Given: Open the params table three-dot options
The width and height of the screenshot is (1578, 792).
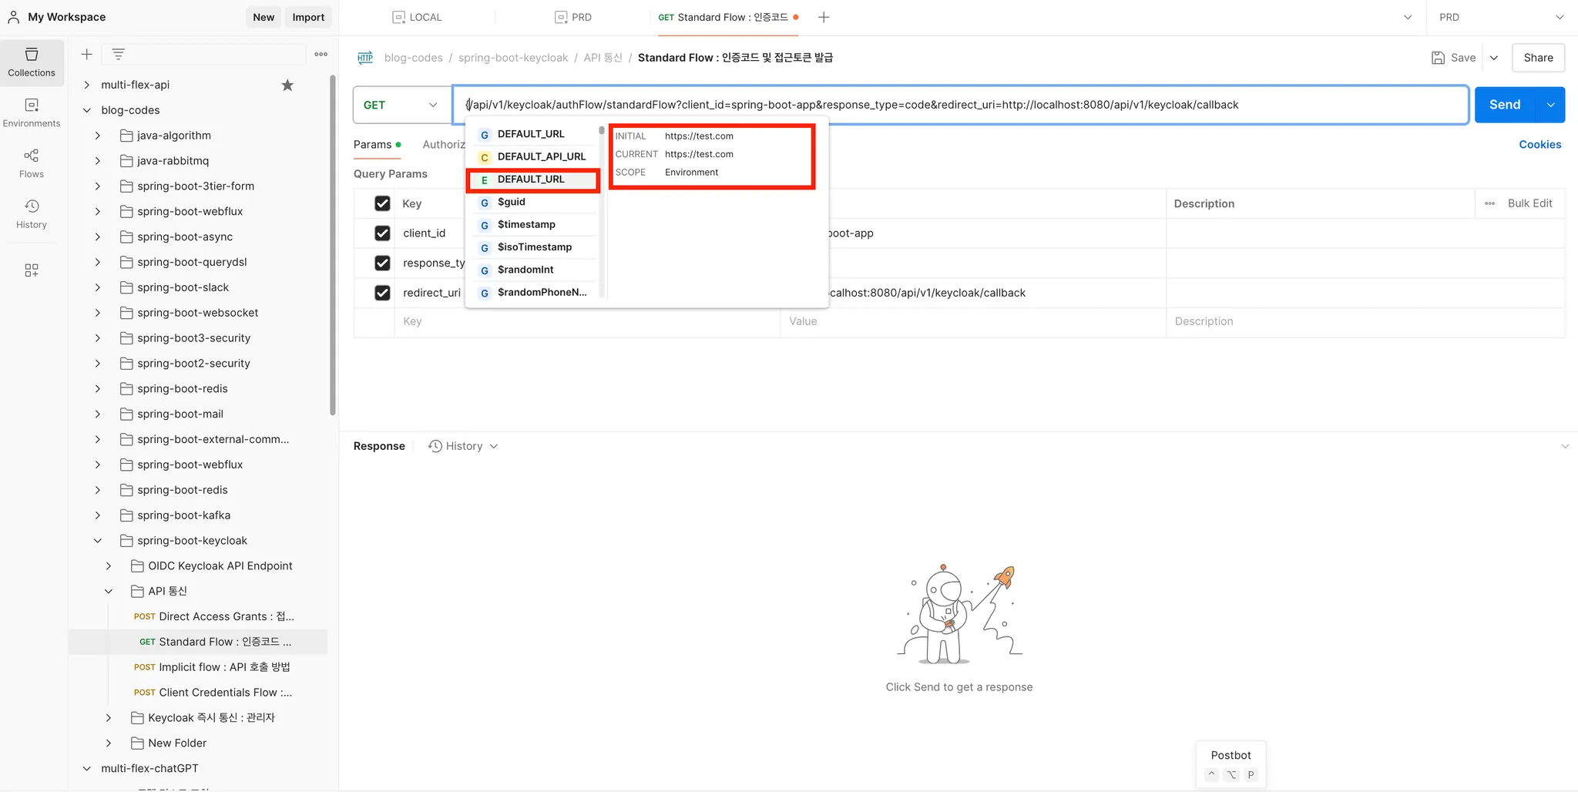Looking at the screenshot, I should (x=1490, y=203).
